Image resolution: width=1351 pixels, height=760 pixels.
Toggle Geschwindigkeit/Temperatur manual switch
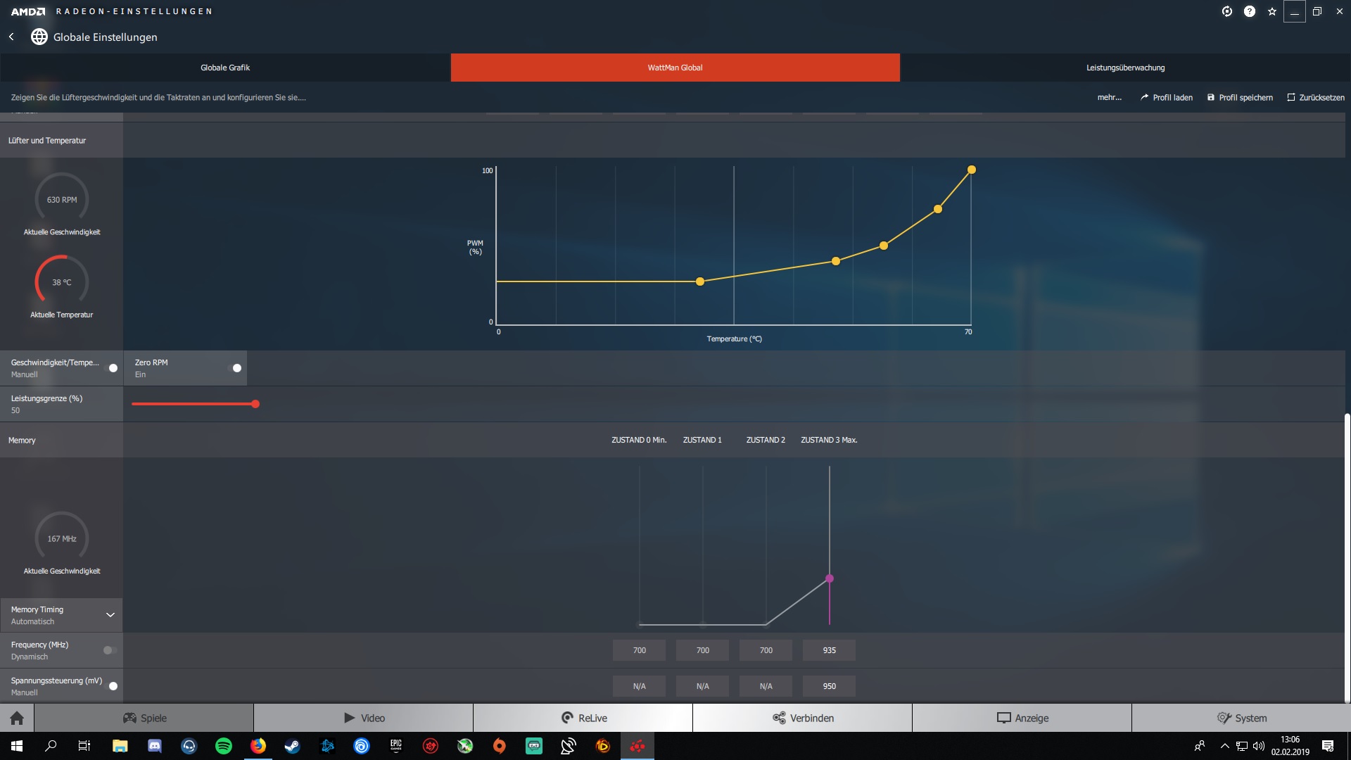tap(111, 368)
